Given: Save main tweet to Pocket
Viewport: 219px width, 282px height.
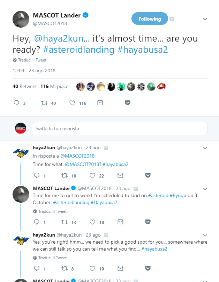Looking at the screenshot, I should 128,103.
